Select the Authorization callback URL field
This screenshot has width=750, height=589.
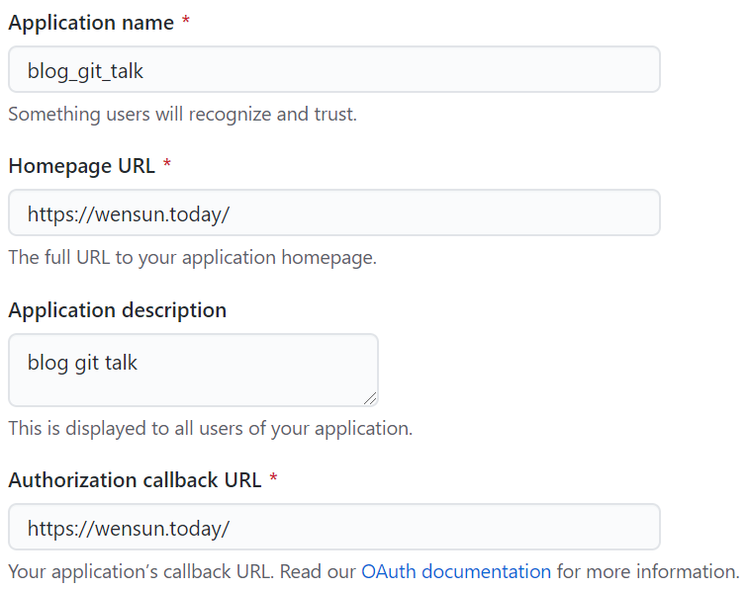pos(333,527)
